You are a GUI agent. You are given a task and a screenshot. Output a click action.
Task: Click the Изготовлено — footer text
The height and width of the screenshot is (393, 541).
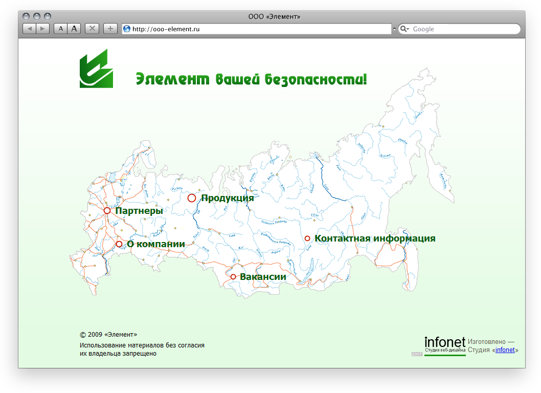coord(491,341)
